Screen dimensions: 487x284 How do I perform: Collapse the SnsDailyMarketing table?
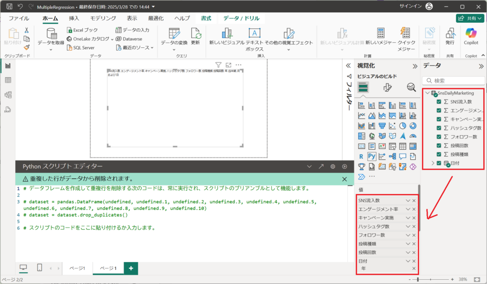point(428,93)
